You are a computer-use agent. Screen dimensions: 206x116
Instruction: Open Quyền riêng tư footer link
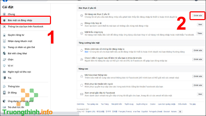(x=142, y=104)
